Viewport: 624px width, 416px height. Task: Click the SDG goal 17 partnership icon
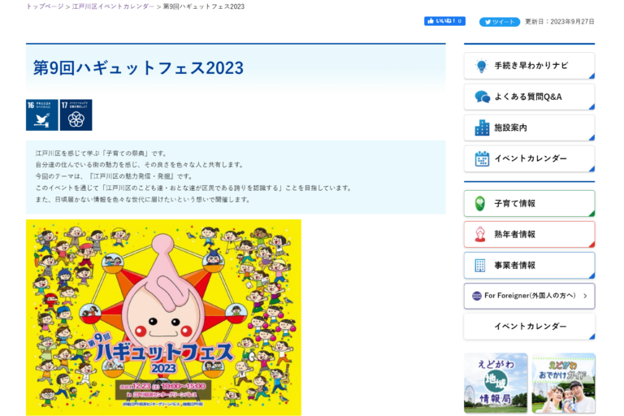[76, 115]
